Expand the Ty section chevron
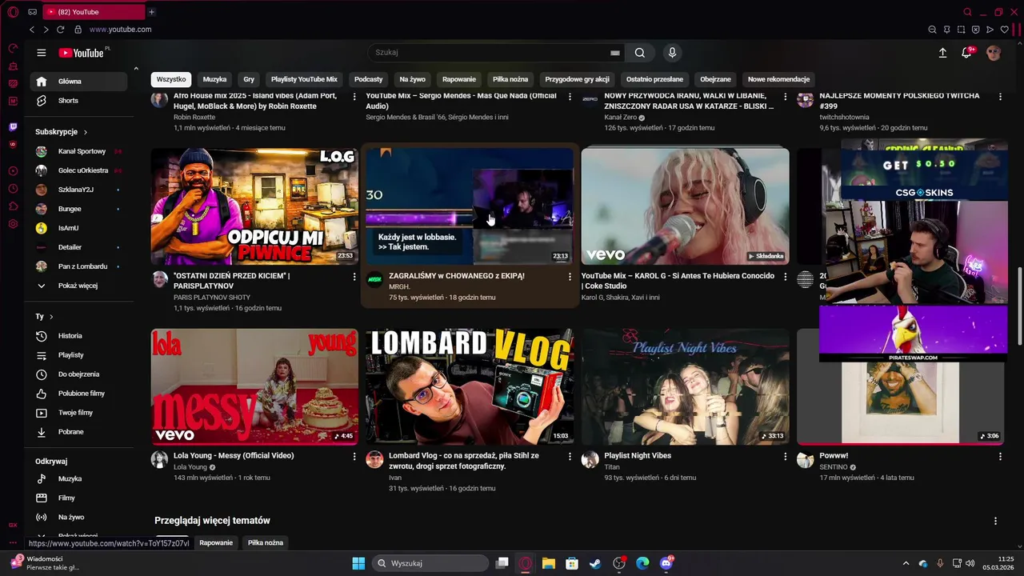1024x576 pixels. pyautogui.click(x=51, y=317)
